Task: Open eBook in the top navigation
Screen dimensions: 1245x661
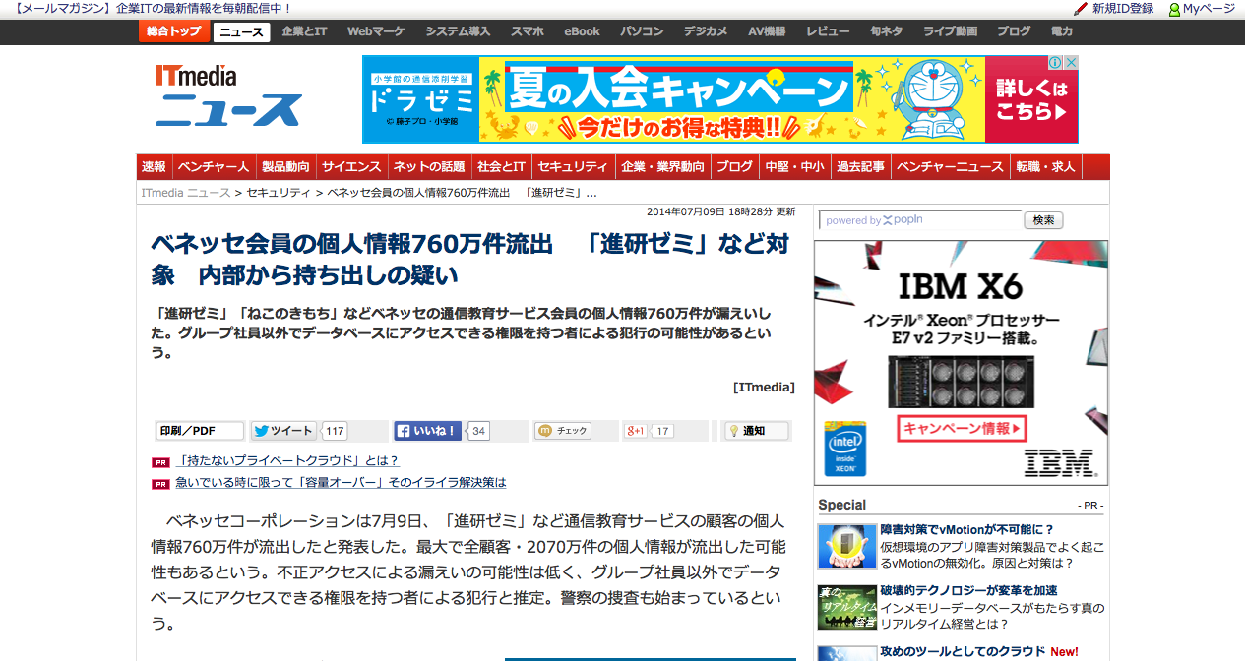Action: point(582,31)
